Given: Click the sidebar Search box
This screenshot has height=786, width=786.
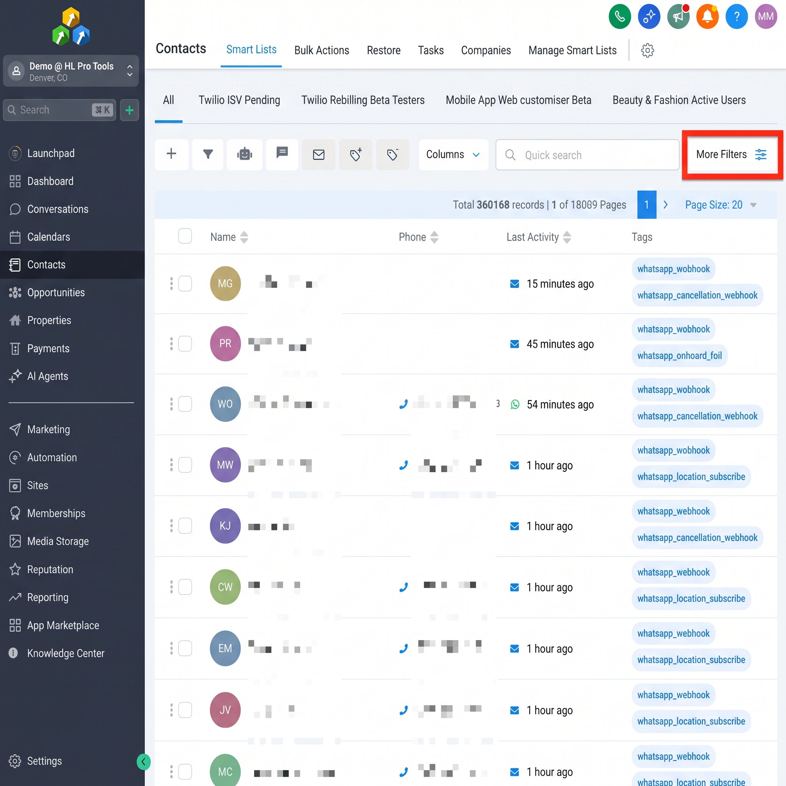Looking at the screenshot, I should [59, 110].
